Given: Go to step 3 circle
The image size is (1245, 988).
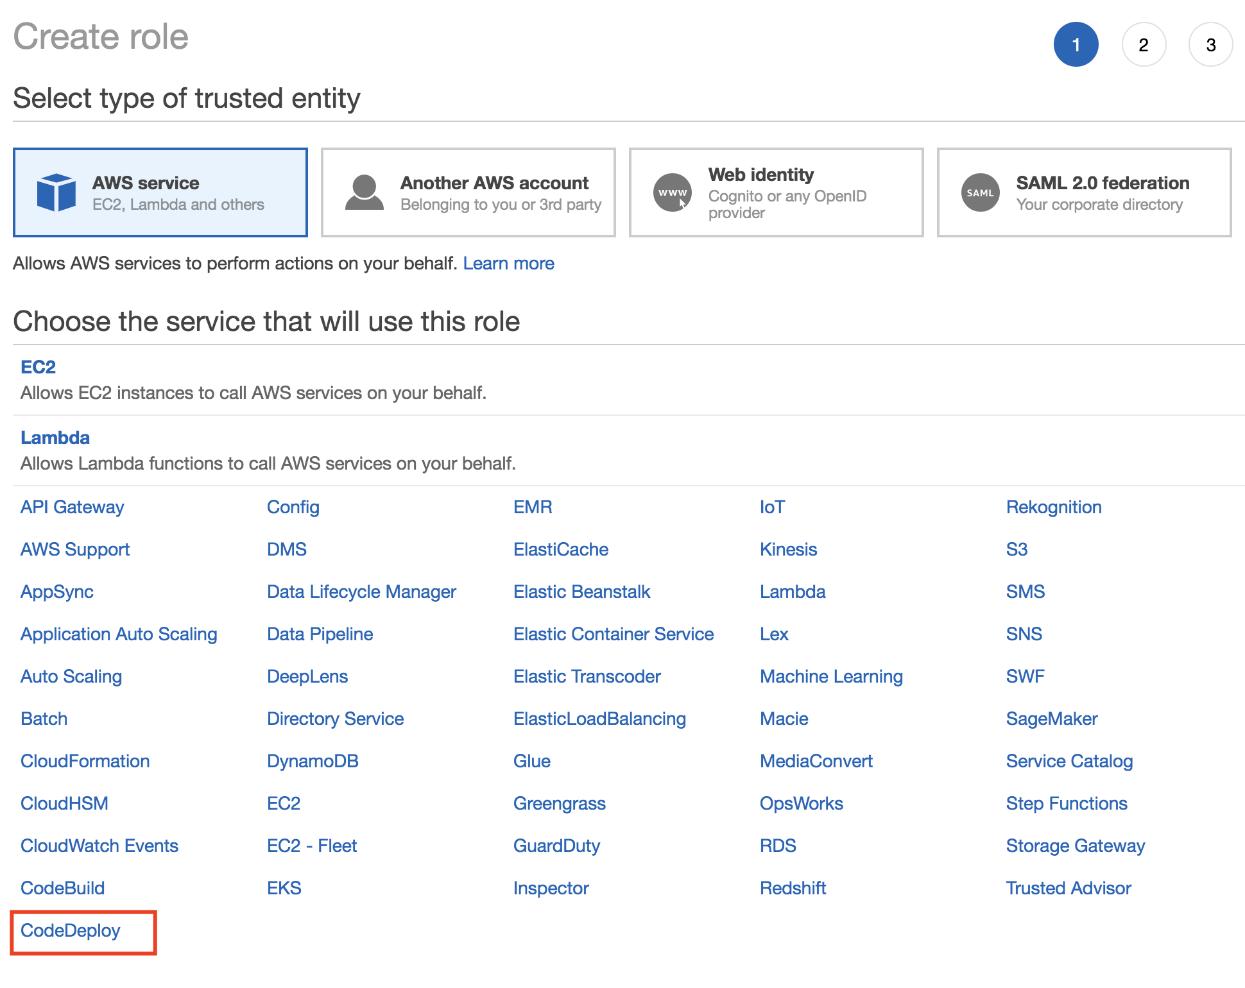Looking at the screenshot, I should (x=1210, y=45).
